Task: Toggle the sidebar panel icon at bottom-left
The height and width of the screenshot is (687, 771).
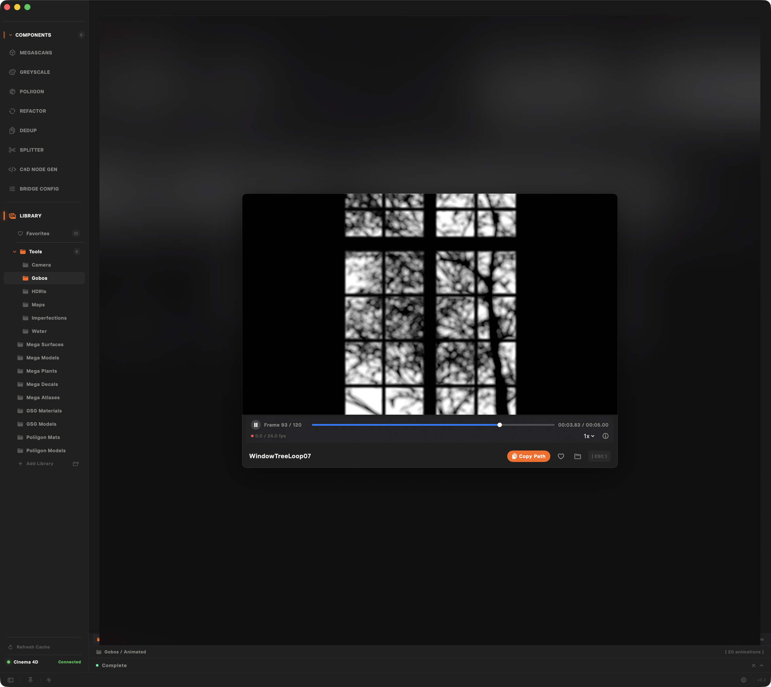Action: 11,680
